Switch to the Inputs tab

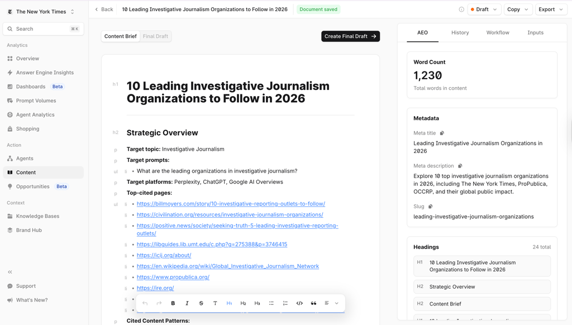click(535, 32)
